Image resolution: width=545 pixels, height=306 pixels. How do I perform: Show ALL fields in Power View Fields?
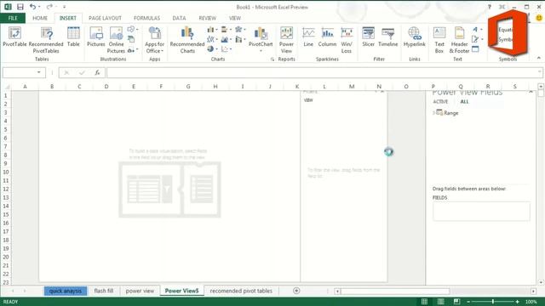coord(464,102)
